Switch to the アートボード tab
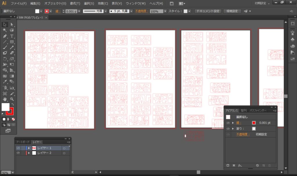The image size is (297, 176). pyautogui.click(x=23, y=142)
